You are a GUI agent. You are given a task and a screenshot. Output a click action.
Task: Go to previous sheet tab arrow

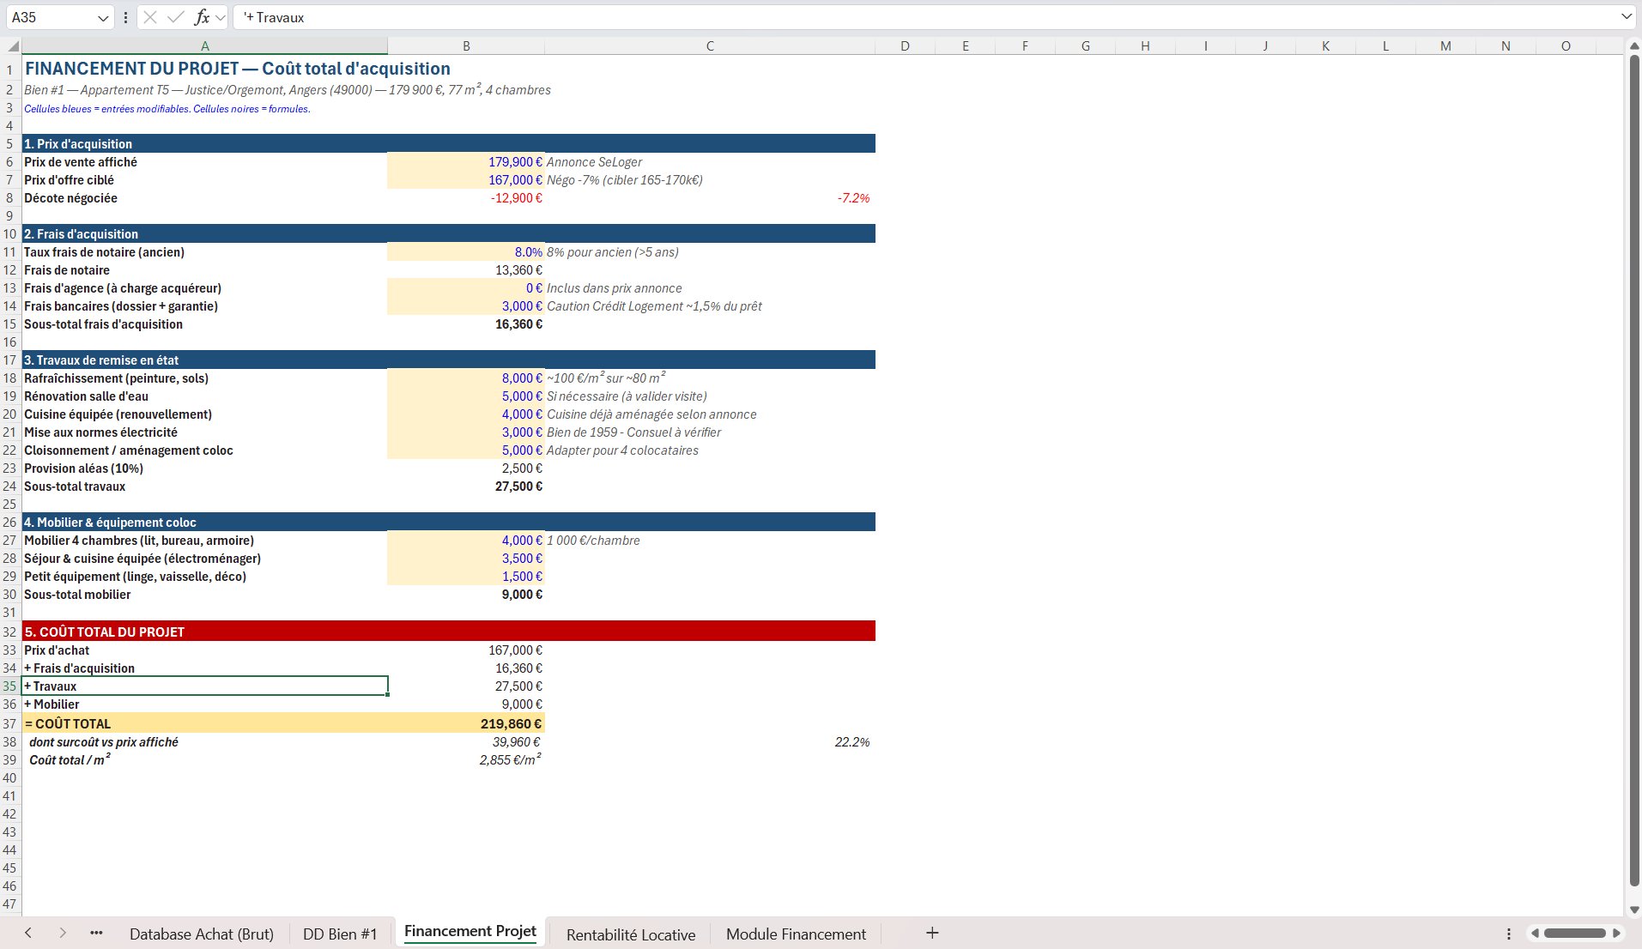(28, 933)
